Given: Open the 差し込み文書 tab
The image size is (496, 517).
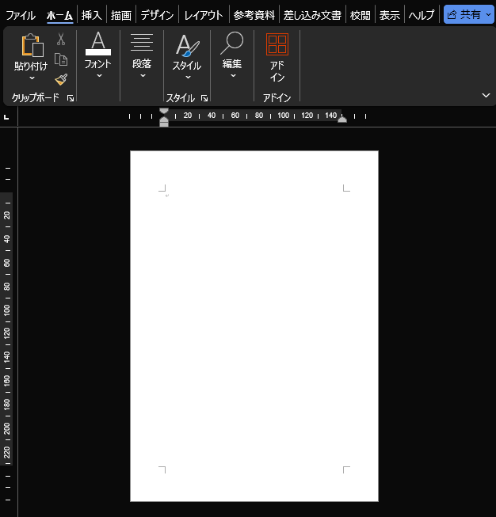Looking at the screenshot, I should [312, 15].
